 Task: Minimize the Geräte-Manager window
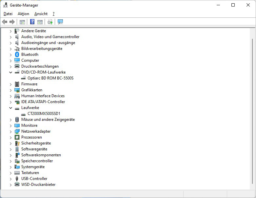(218, 5)
